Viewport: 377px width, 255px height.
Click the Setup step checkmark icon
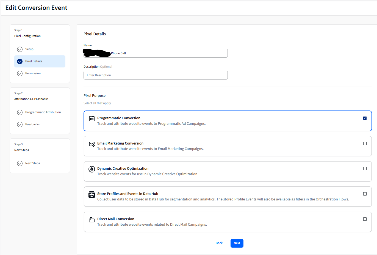[20, 49]
